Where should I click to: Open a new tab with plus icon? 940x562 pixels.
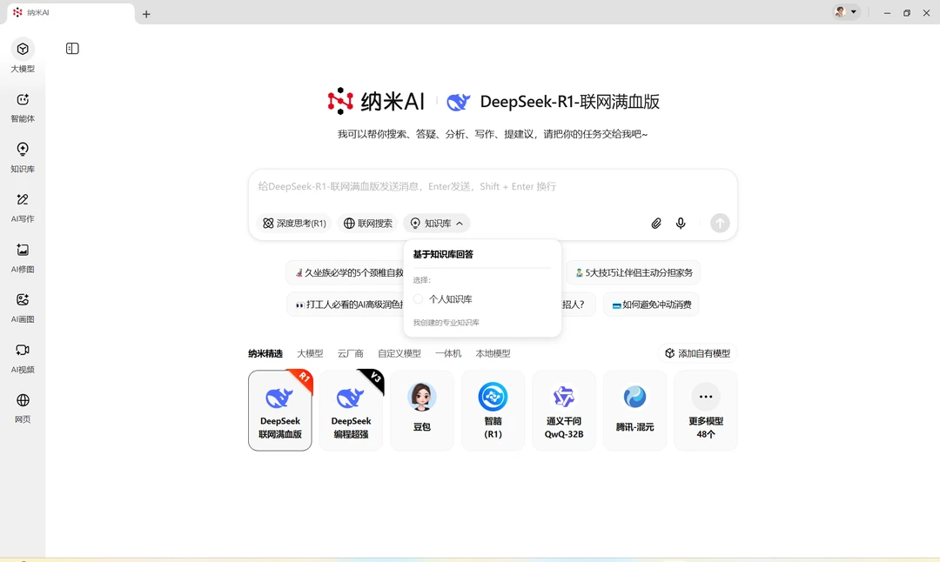(x=146, y=14)
